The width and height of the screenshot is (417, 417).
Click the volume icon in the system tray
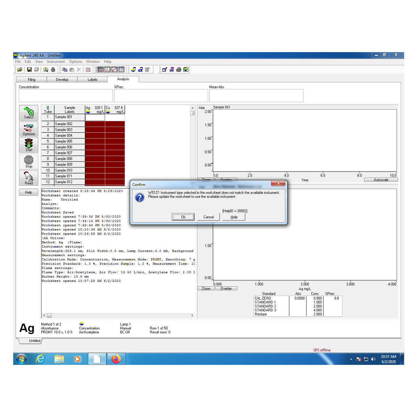(x=373, y=359)
